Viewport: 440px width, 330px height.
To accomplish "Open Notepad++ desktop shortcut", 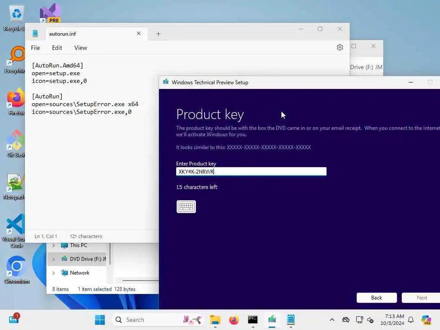I will click(x=14, y=186).
